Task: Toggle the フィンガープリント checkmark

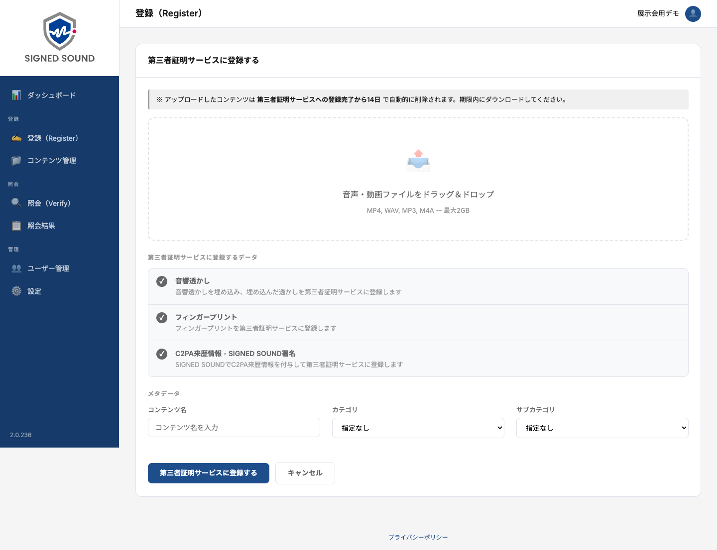Action: coord(162,318)
